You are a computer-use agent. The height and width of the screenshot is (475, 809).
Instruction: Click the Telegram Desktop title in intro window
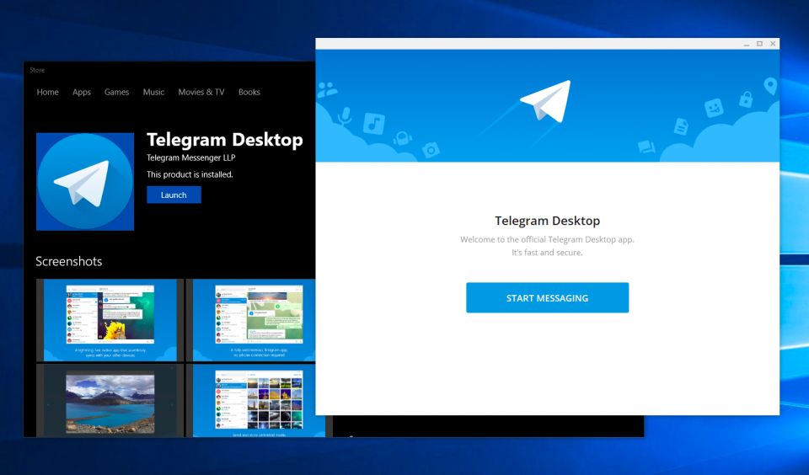pos(547,221)
